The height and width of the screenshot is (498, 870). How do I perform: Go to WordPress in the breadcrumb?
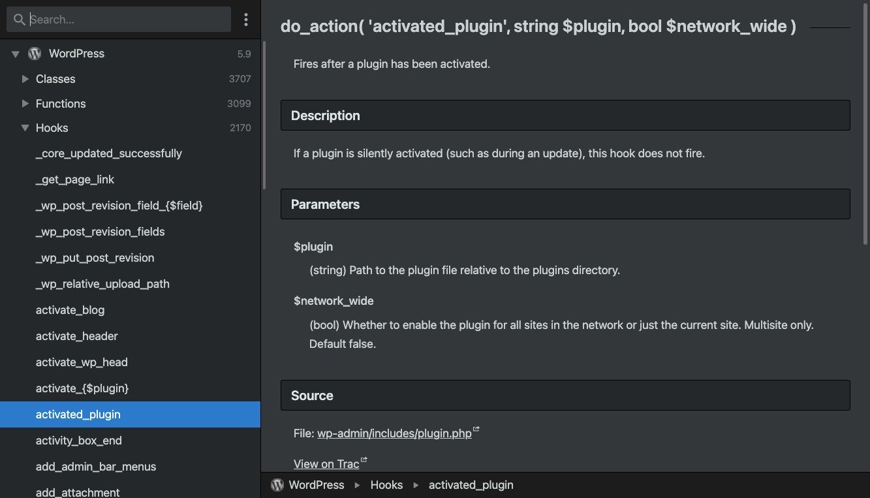316,485
